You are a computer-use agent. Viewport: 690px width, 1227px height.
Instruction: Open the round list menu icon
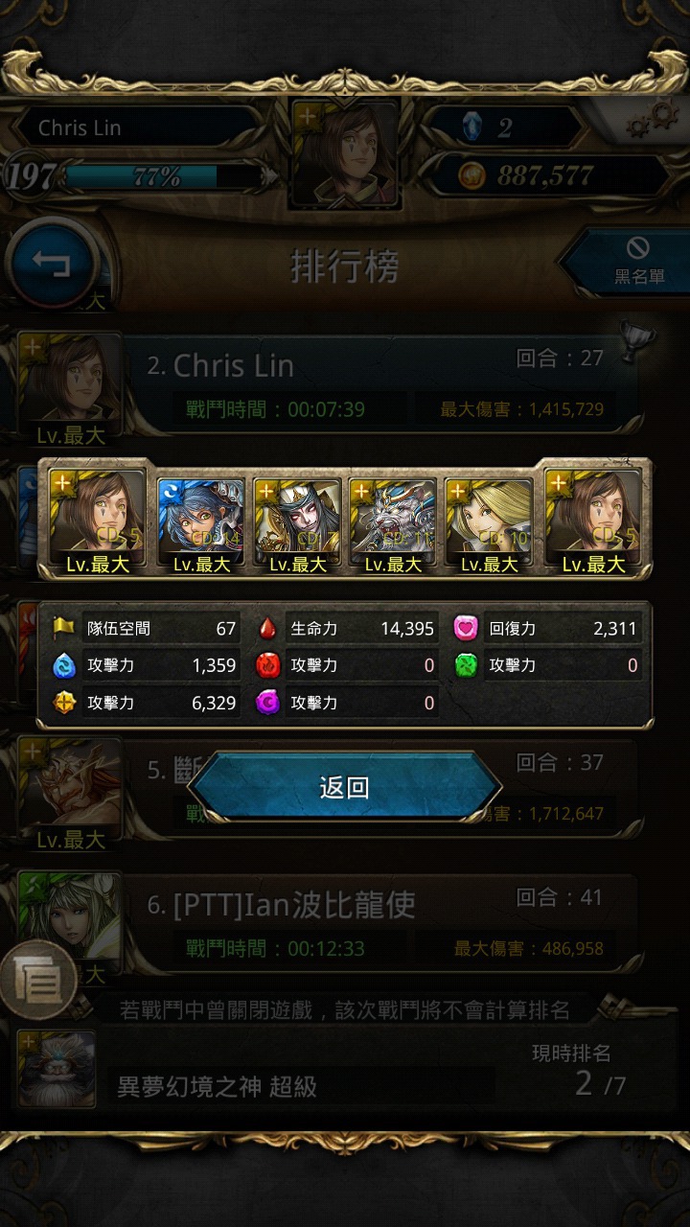tap(37, 980)
